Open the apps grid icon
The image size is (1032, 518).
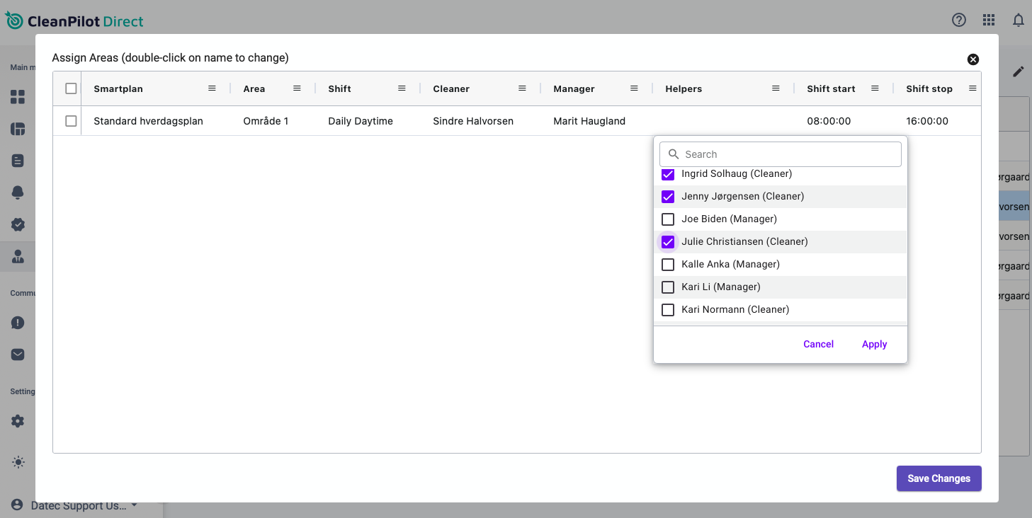(x=989, y=20)
